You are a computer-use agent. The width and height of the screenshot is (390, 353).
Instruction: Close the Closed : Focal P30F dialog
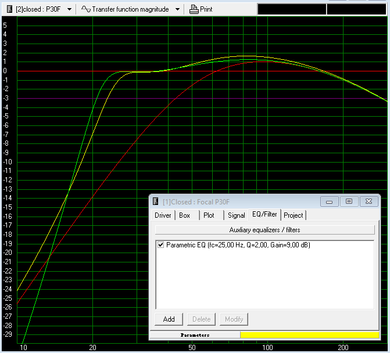(368, 201)
